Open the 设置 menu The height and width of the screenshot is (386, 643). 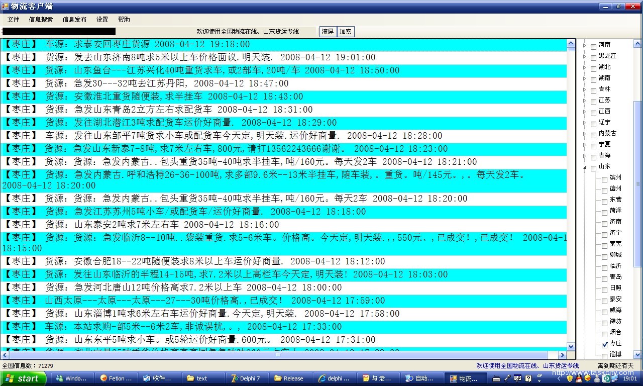pyautogui.click(x=102, y=20)
